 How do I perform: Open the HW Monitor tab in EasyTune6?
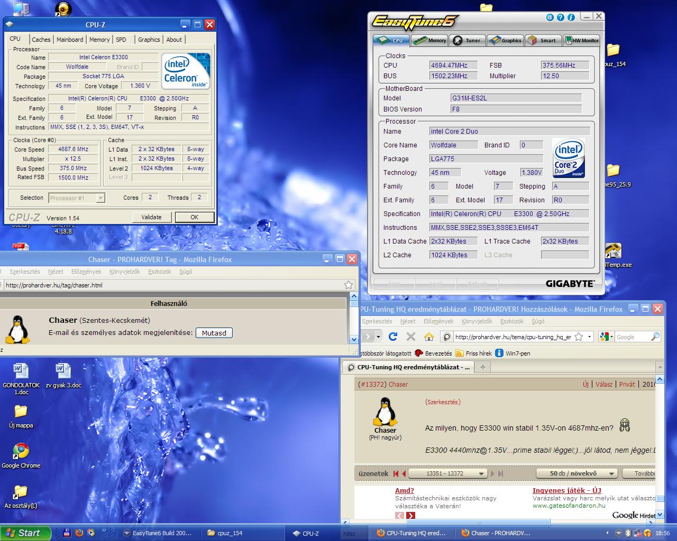(x=582, y=40)
